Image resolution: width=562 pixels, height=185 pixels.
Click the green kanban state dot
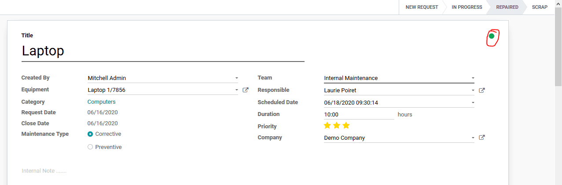tap(492, 36)
